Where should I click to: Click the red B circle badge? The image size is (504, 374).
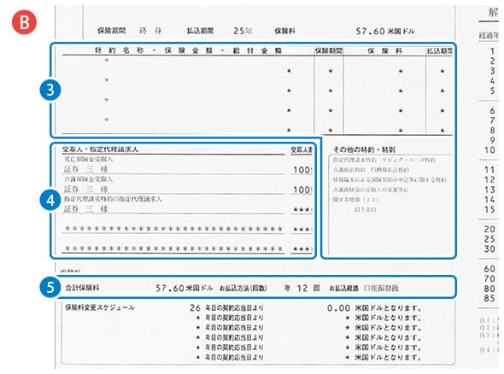click(x=24, y=22)
